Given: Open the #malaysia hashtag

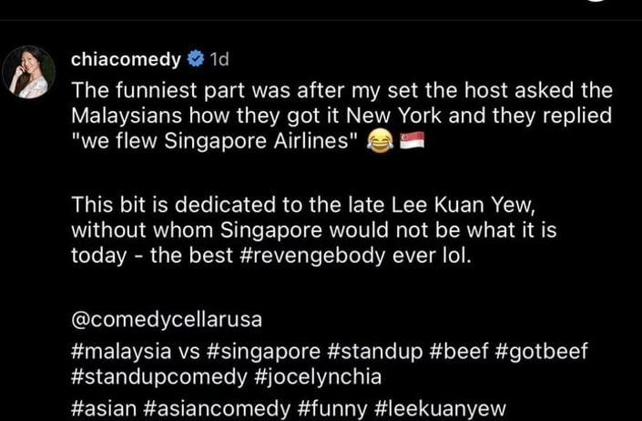Looking at the screenshot, I should point(121,351).
